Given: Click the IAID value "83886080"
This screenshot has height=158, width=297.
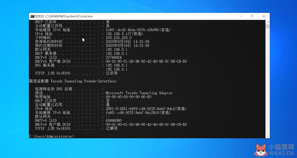Looking at the screenshot, I should pyautogui.click(x=114, y=121).
